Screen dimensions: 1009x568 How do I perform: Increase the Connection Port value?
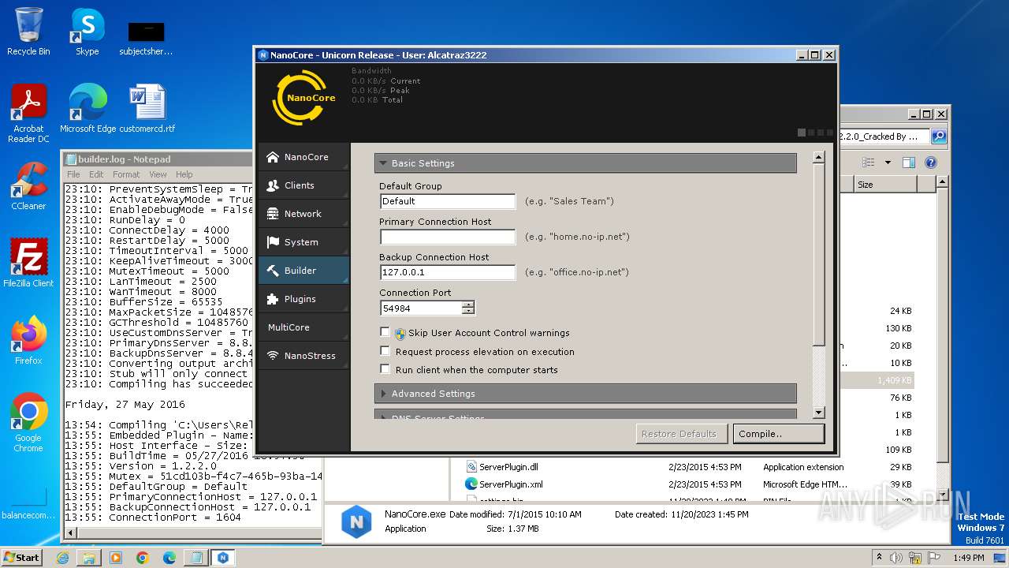click(x=468, y=305)
